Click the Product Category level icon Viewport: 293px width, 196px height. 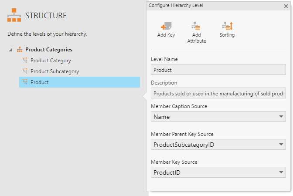pos(25,61)
